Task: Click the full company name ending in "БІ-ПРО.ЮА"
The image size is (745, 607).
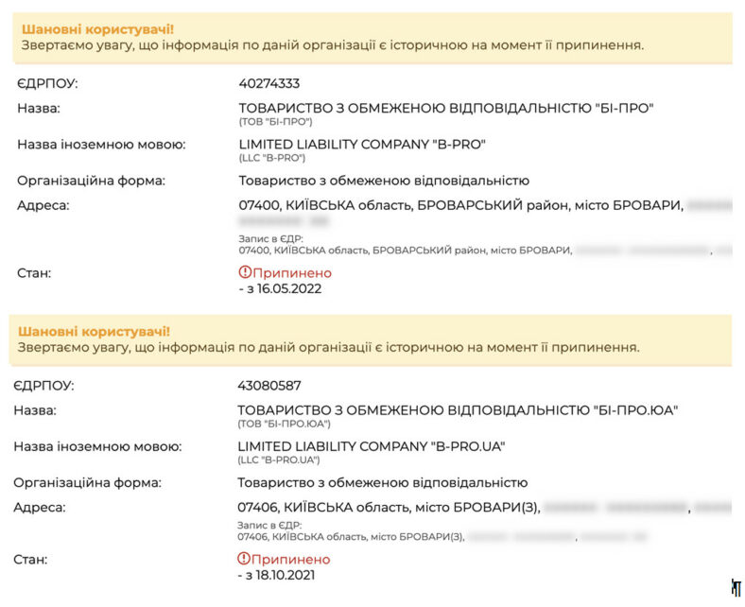Action: 458,410
